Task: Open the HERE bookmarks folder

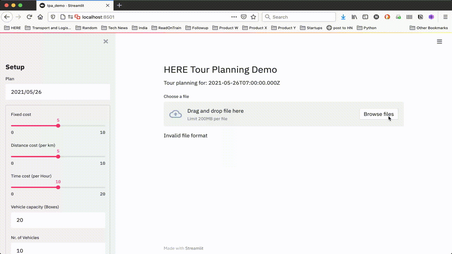Action: pyautogui.click(x=12, y=28)
